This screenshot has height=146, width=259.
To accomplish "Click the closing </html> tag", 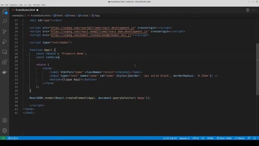I will 29,113.
